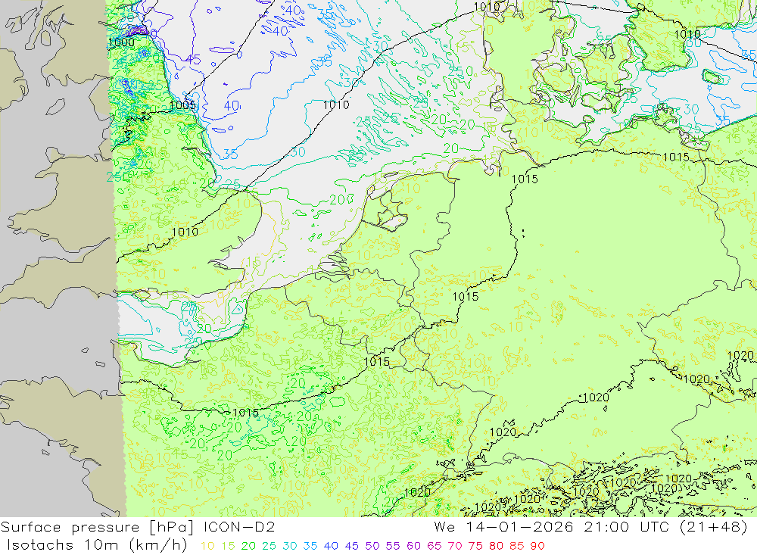Click the '1000' isobar label on the map

coord(121,42)
